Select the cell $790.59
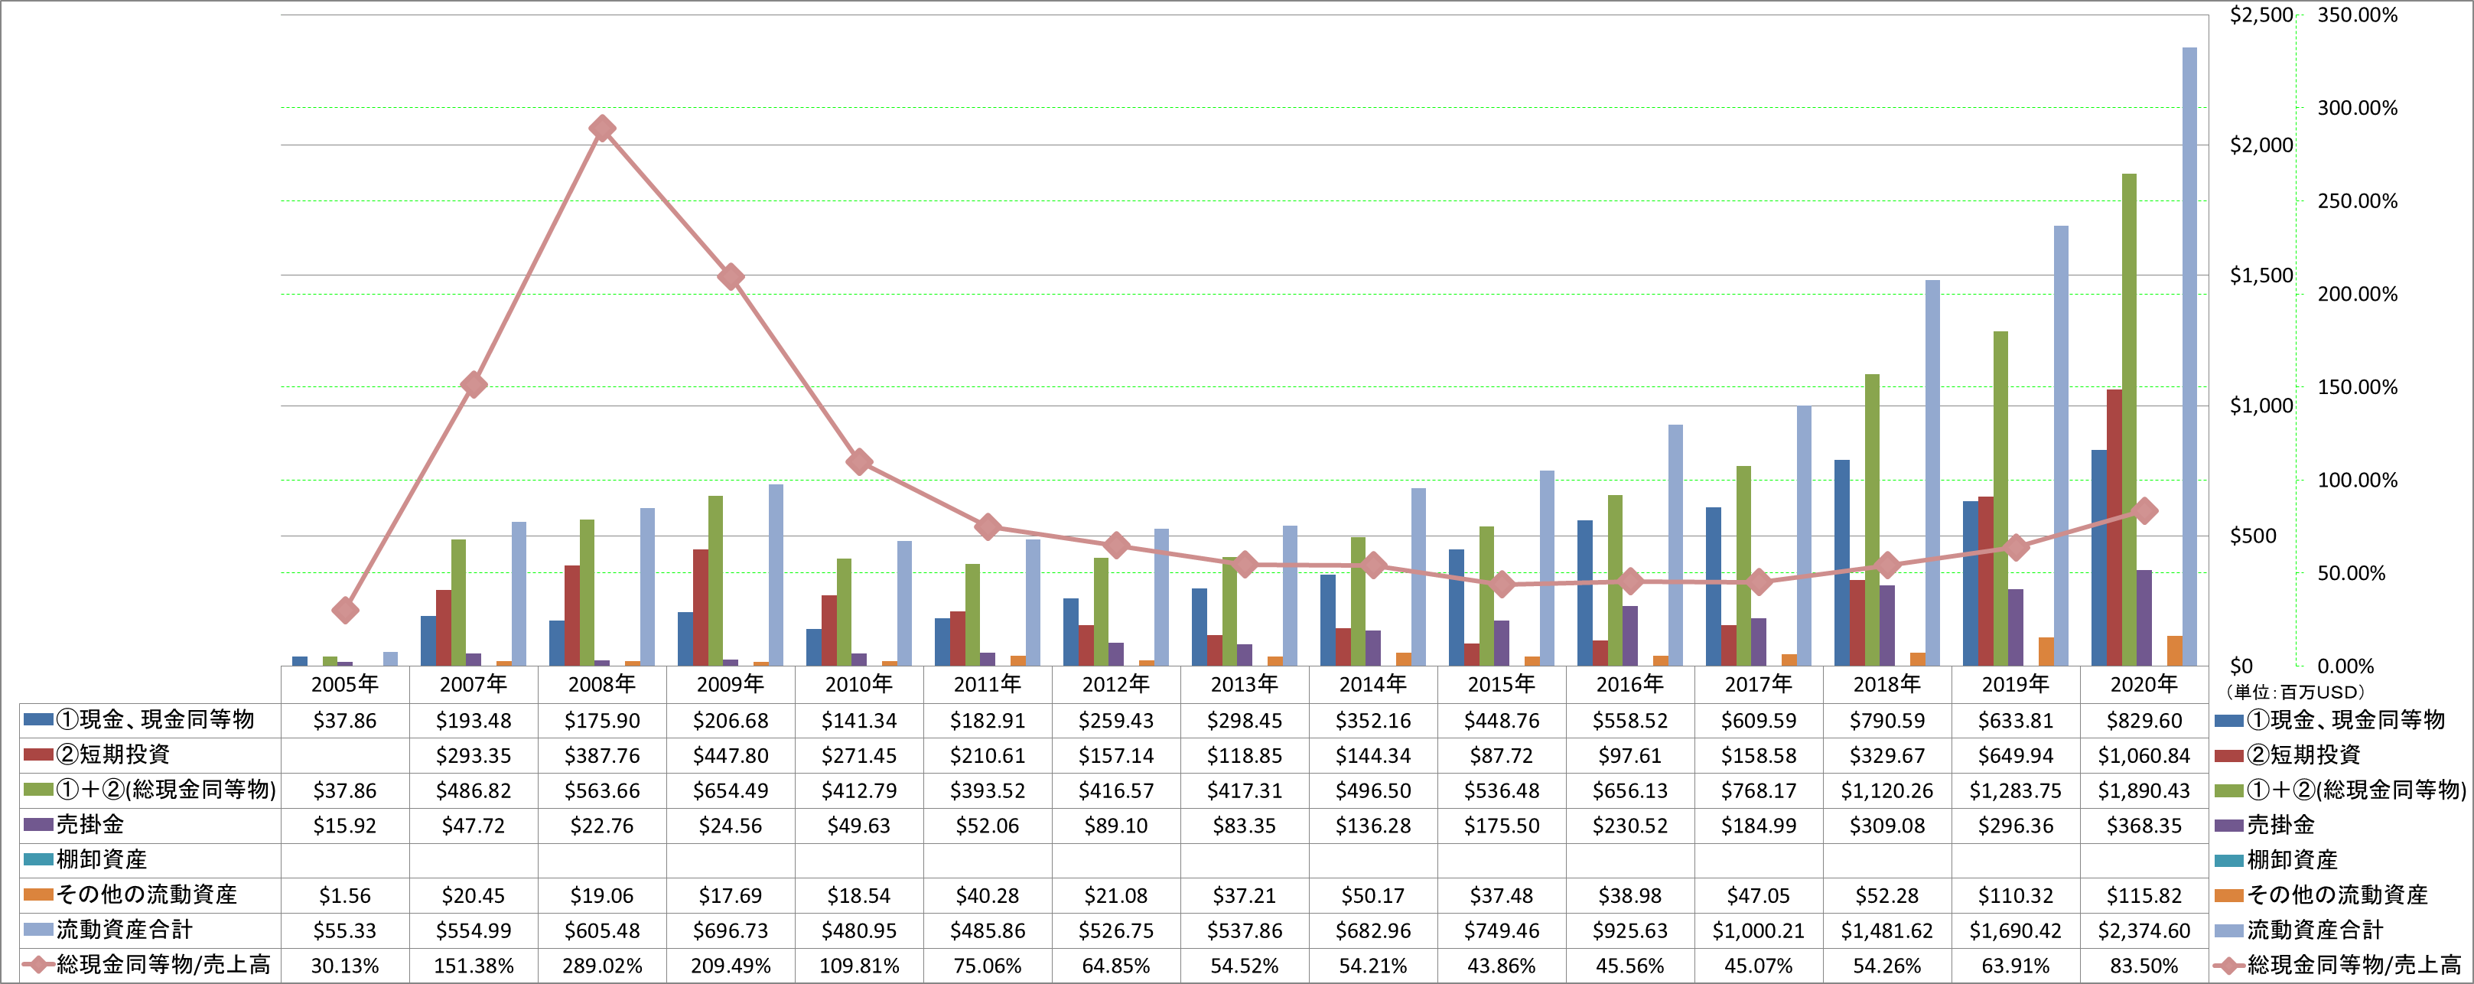The width and height of the screenshot is (2474, 984). 1887,721
